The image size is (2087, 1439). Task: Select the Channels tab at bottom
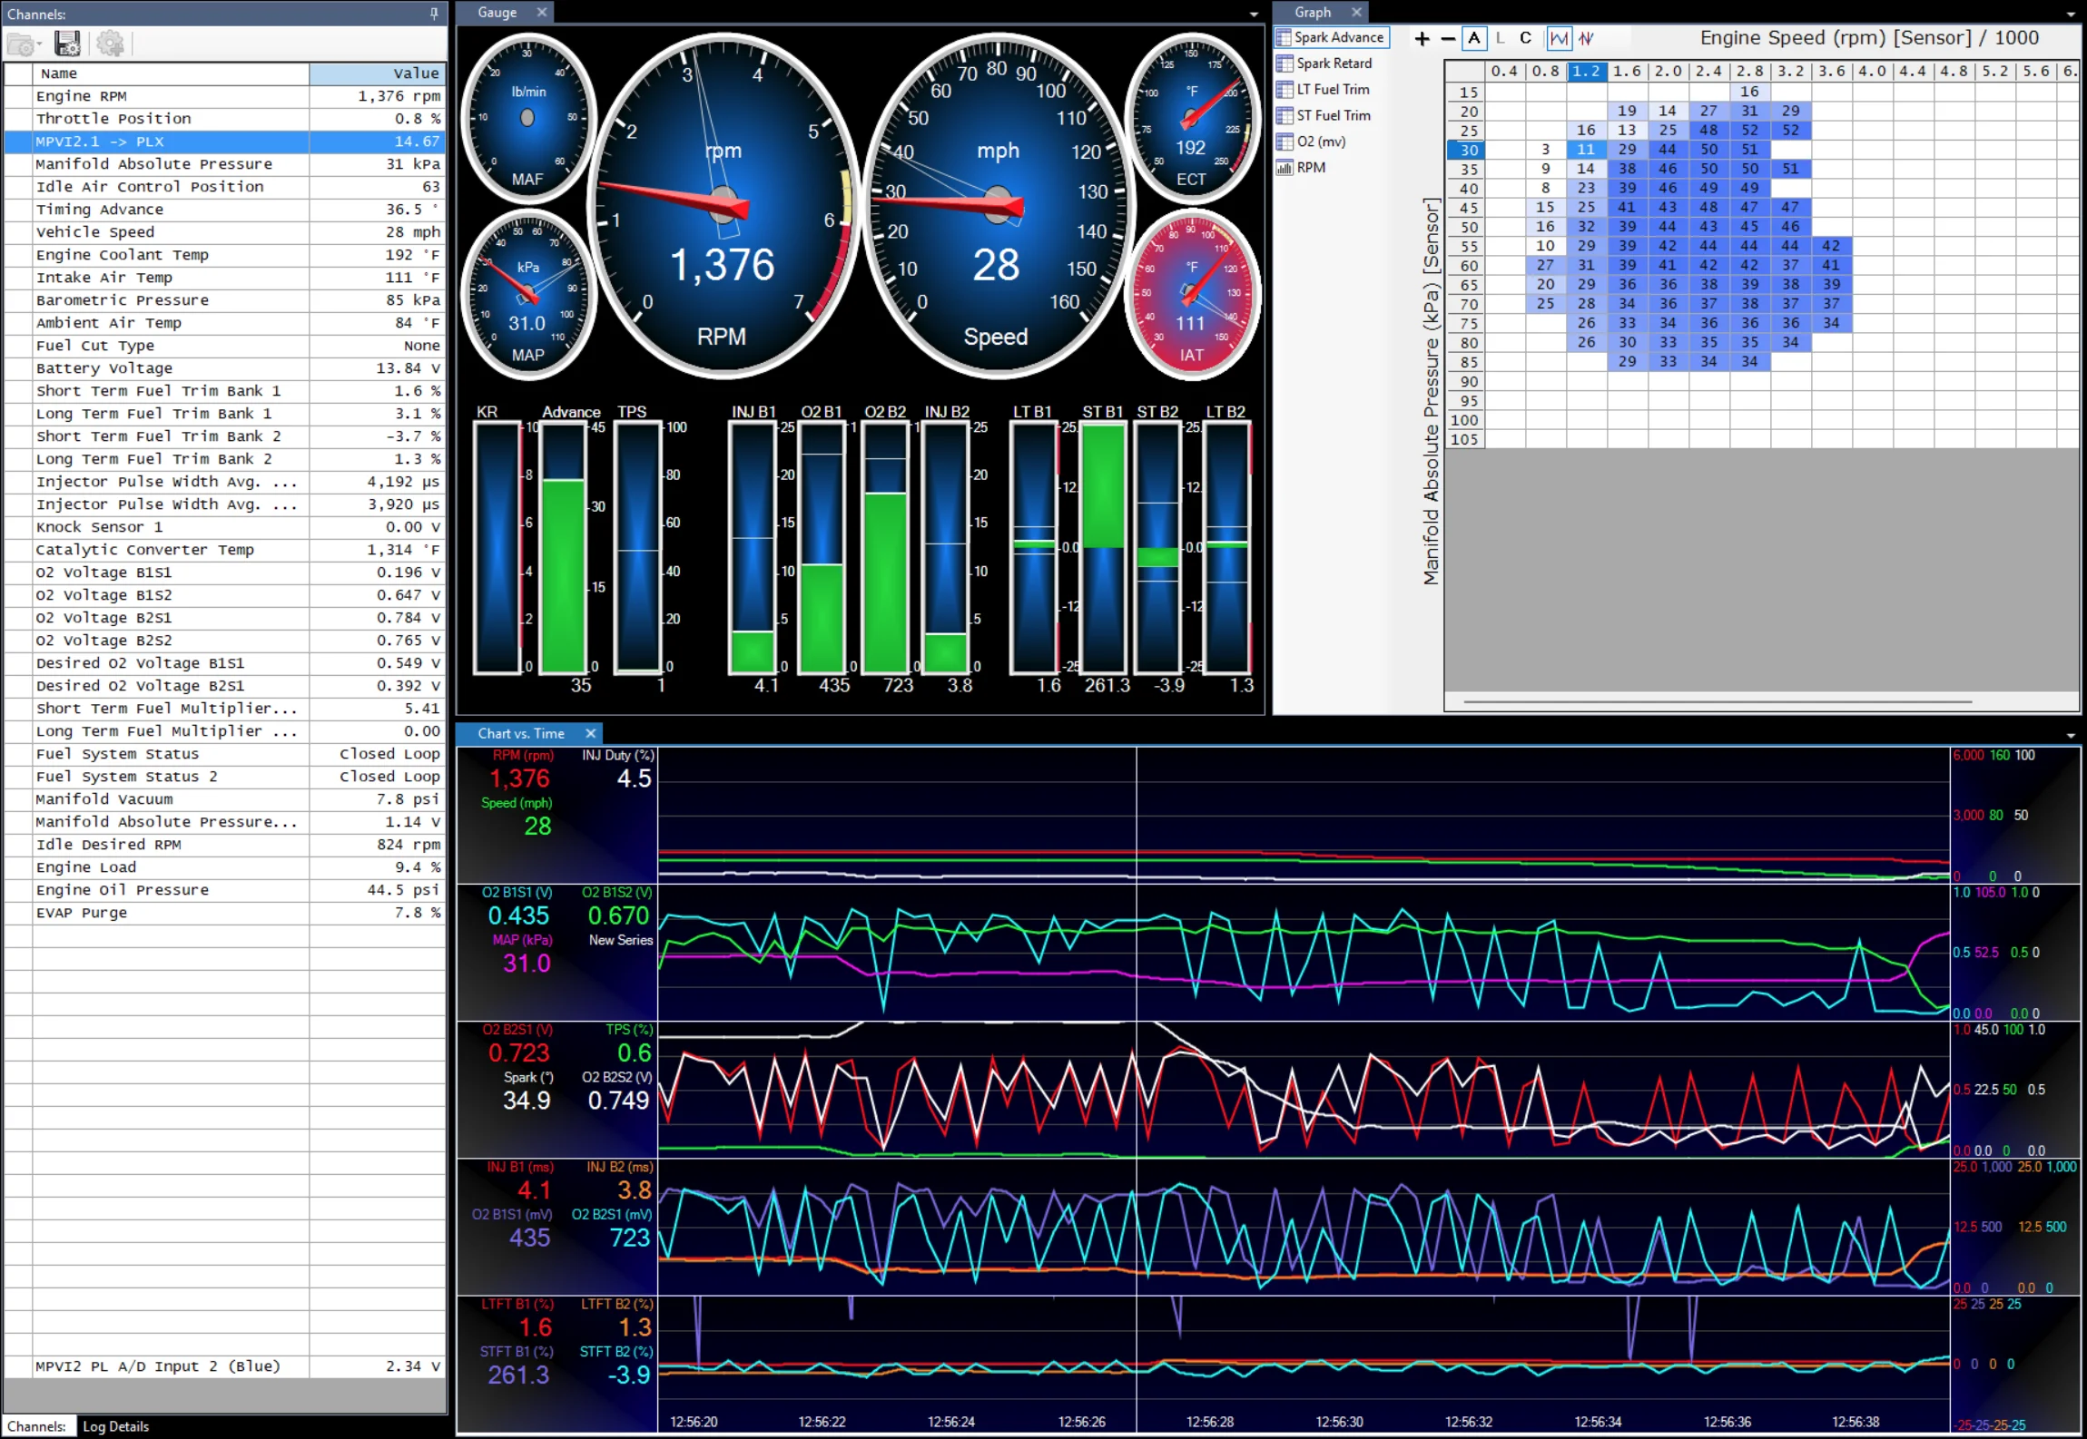coord(37,1426)
